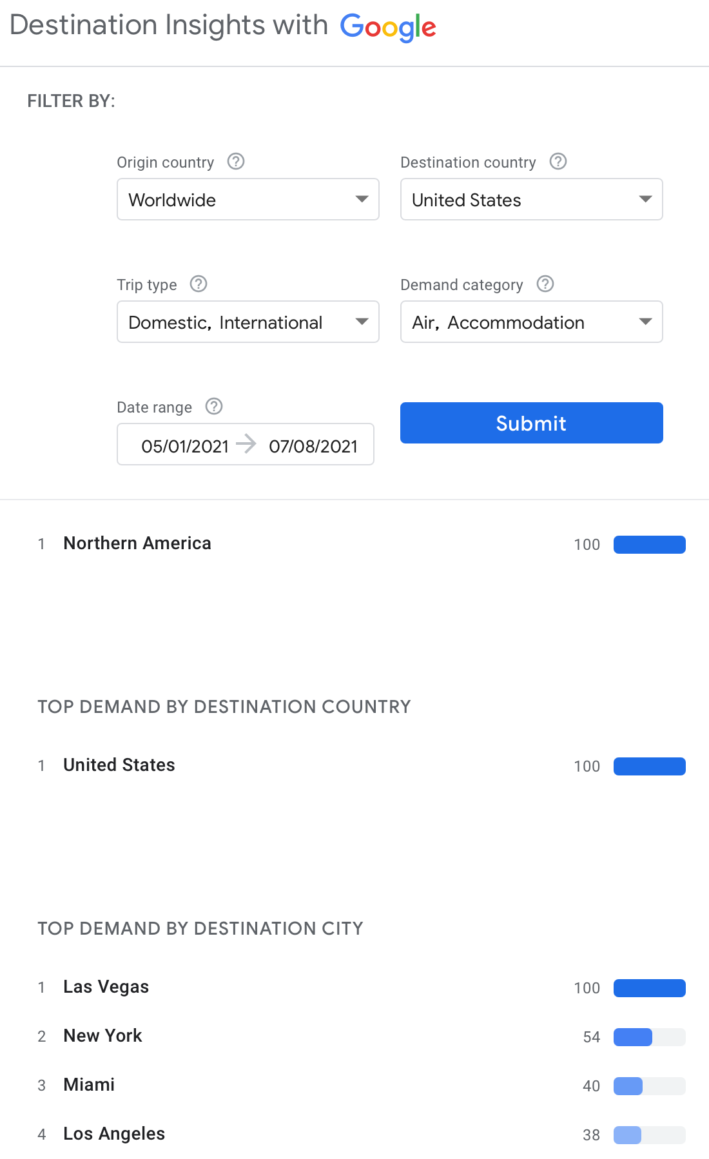709x1159 pixels.
Task: Select United States in destination country list
Action: click(x=119, y=765)
